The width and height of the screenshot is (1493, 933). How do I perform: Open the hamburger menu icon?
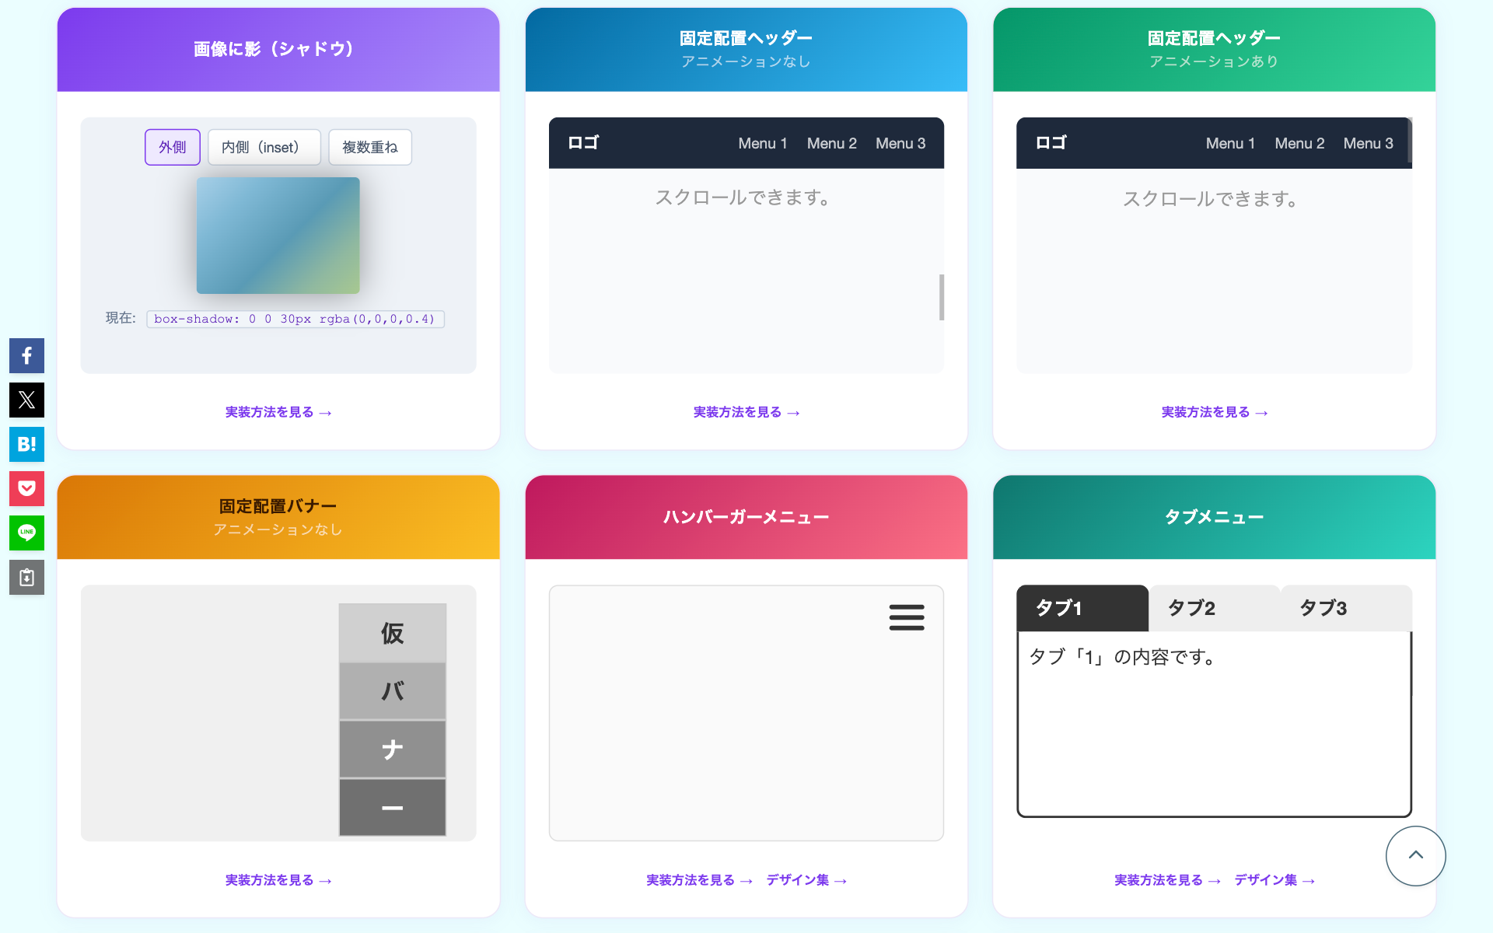click(x=907, y=617)
